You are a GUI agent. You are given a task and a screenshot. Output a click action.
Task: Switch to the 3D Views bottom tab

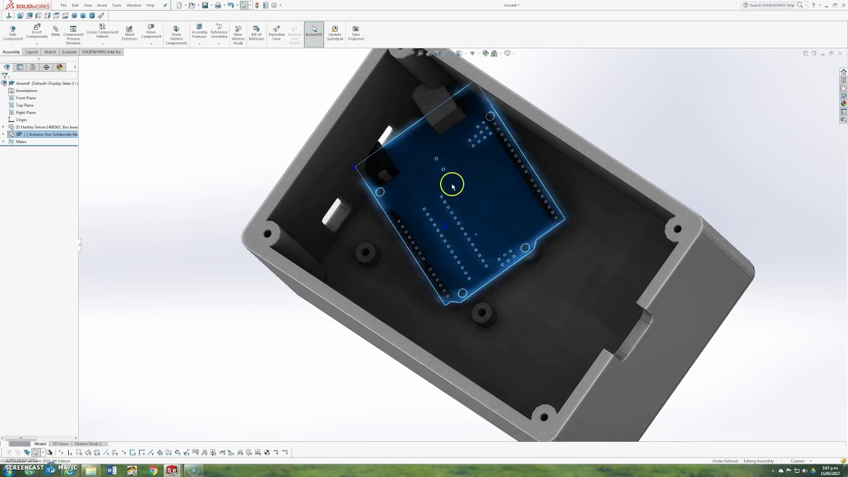tap(60, 444)
